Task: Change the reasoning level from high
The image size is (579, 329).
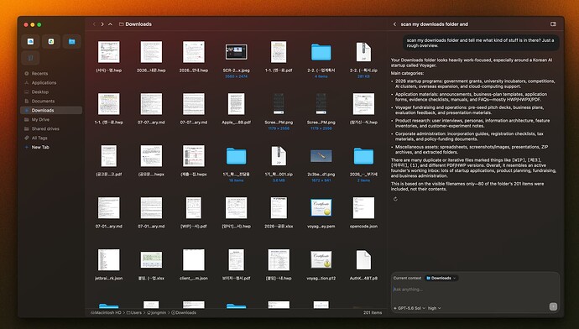Action: 435,308
